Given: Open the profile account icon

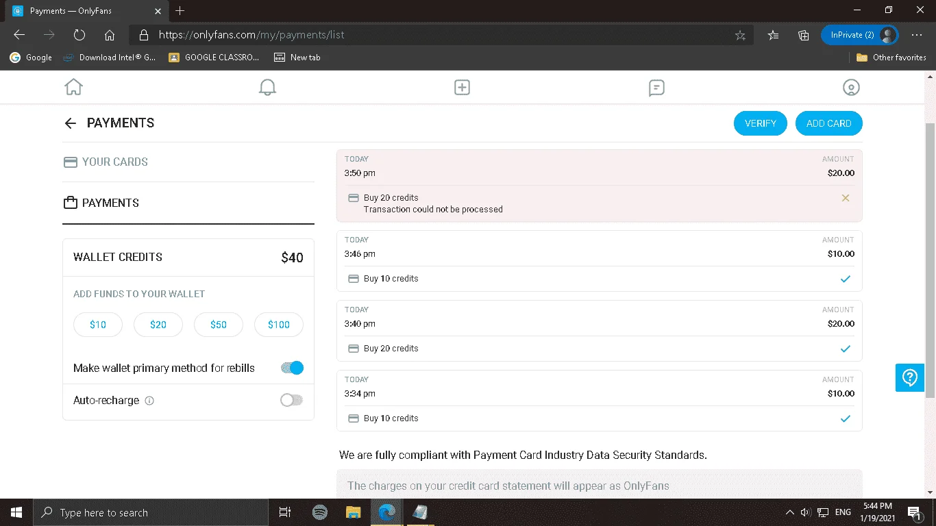Looking at the screenshot, I should click(x=851, y=87).
